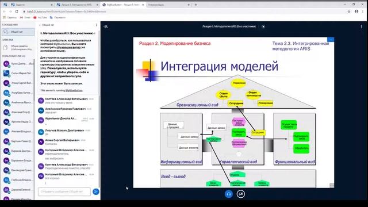Image resolution: width=368 pixels, height=207 pixels.
Task: Click the СООБЩЕНИЯ section header
Action: [x=10, y=25]
